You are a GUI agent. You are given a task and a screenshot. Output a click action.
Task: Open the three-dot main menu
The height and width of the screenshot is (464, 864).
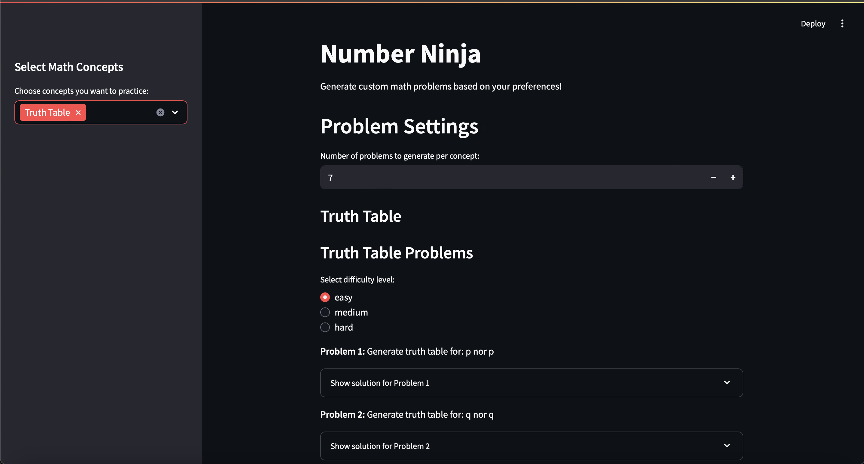click(x=842, y=23)
